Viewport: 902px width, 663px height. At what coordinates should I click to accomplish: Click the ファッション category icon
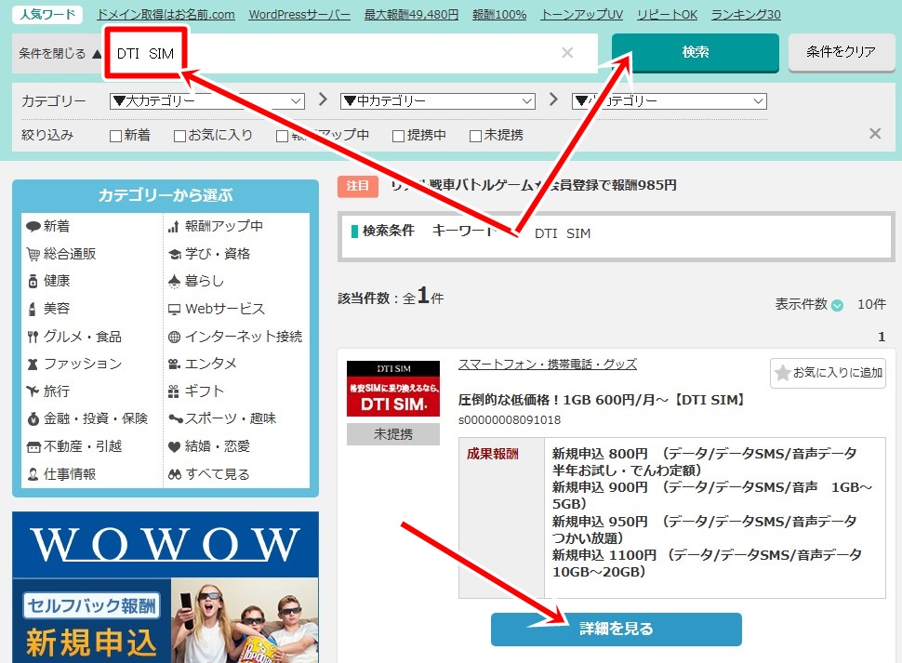[x=33, y=364]
